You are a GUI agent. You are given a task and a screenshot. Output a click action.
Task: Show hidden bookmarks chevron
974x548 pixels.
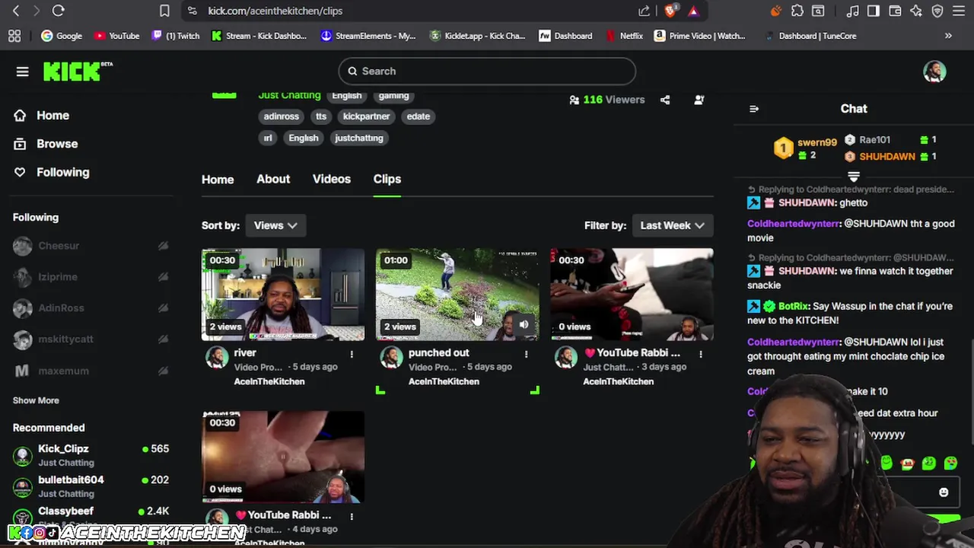pos(948,36)
